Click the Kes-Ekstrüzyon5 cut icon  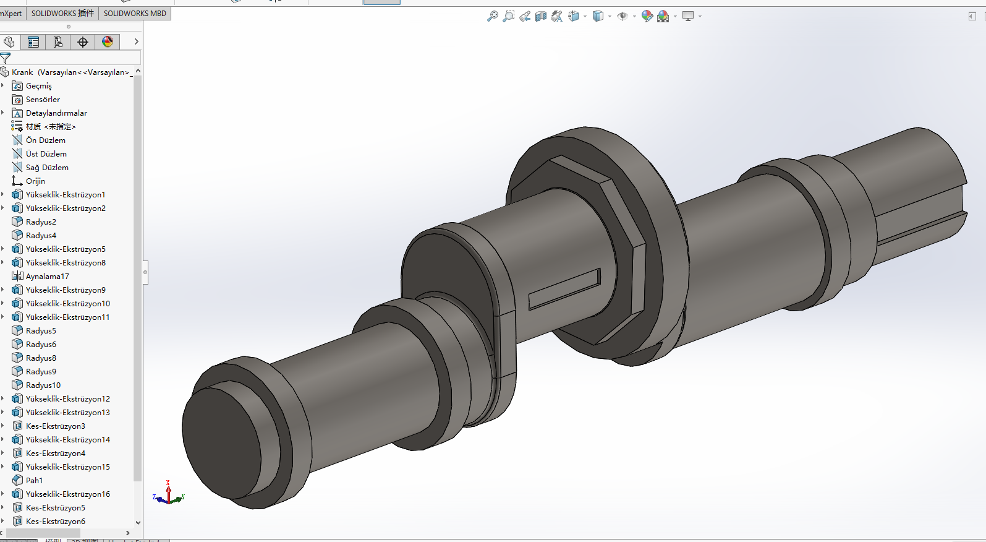coord(17,507)
